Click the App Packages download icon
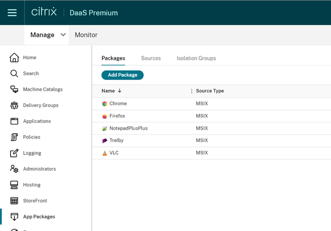The width and height of the screenshot is (331, 231). point(14,217)
